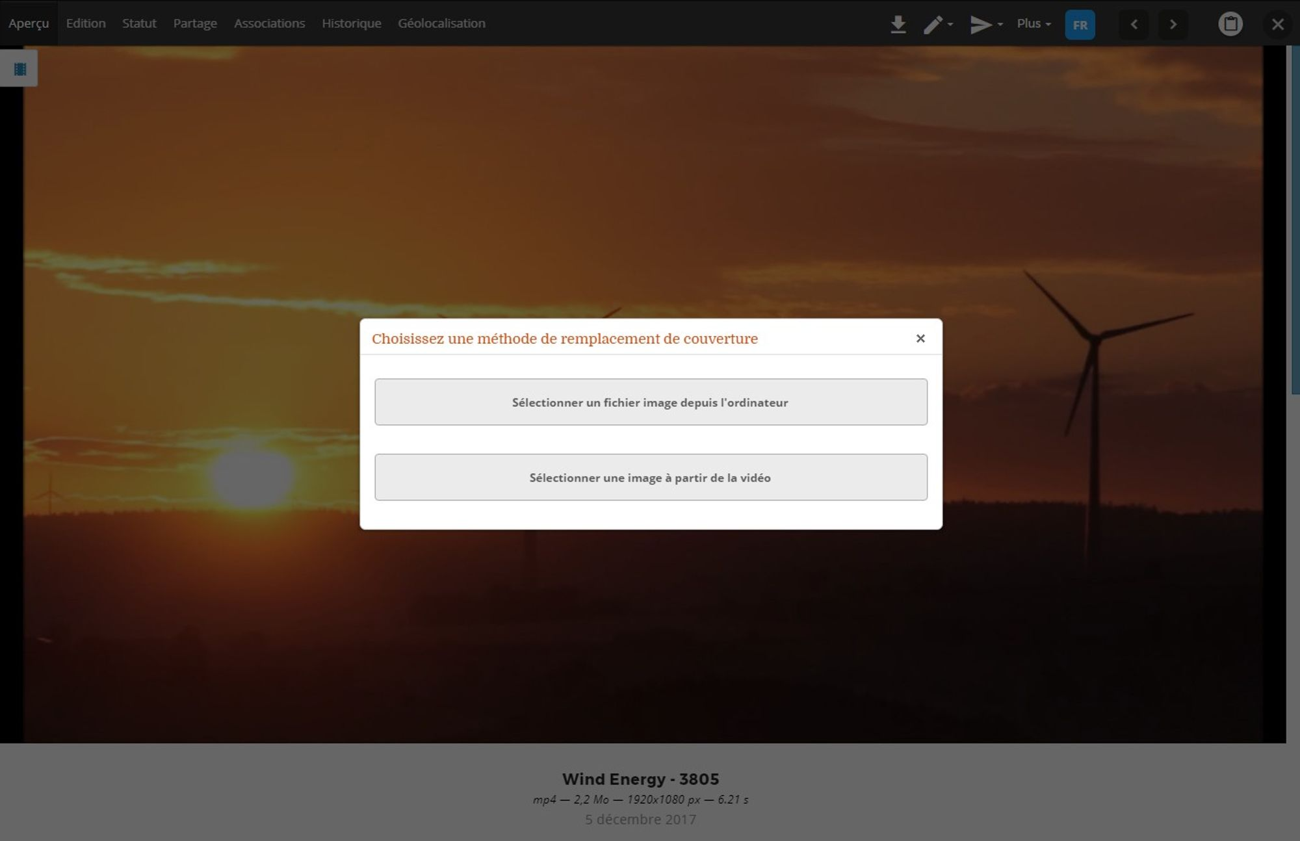The width and height of the screenshot is (1300, 841).
Task: Click the vertical scrollbar on the right
Action: coord(1295,220)
